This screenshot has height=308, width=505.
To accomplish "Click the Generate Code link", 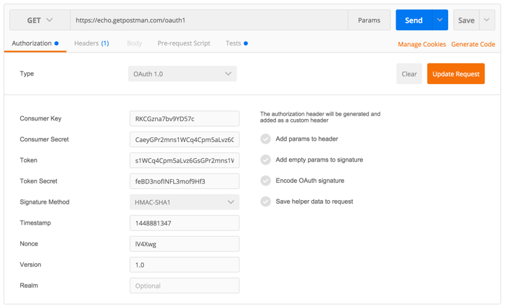I will [x=473, y=44].
